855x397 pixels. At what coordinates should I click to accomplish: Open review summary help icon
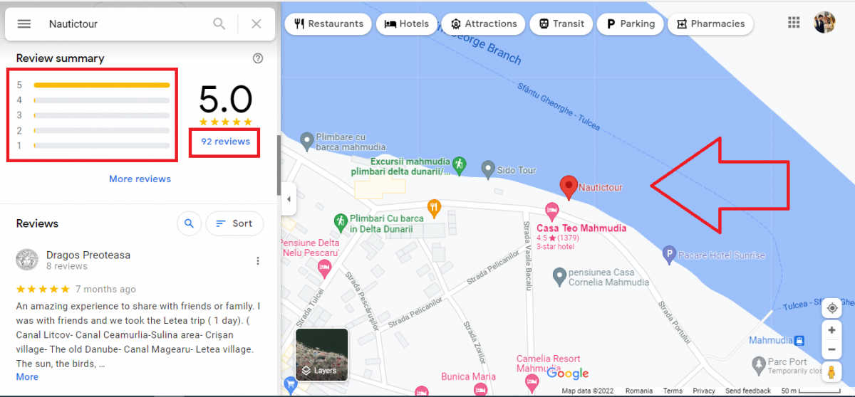coord(258,58)
